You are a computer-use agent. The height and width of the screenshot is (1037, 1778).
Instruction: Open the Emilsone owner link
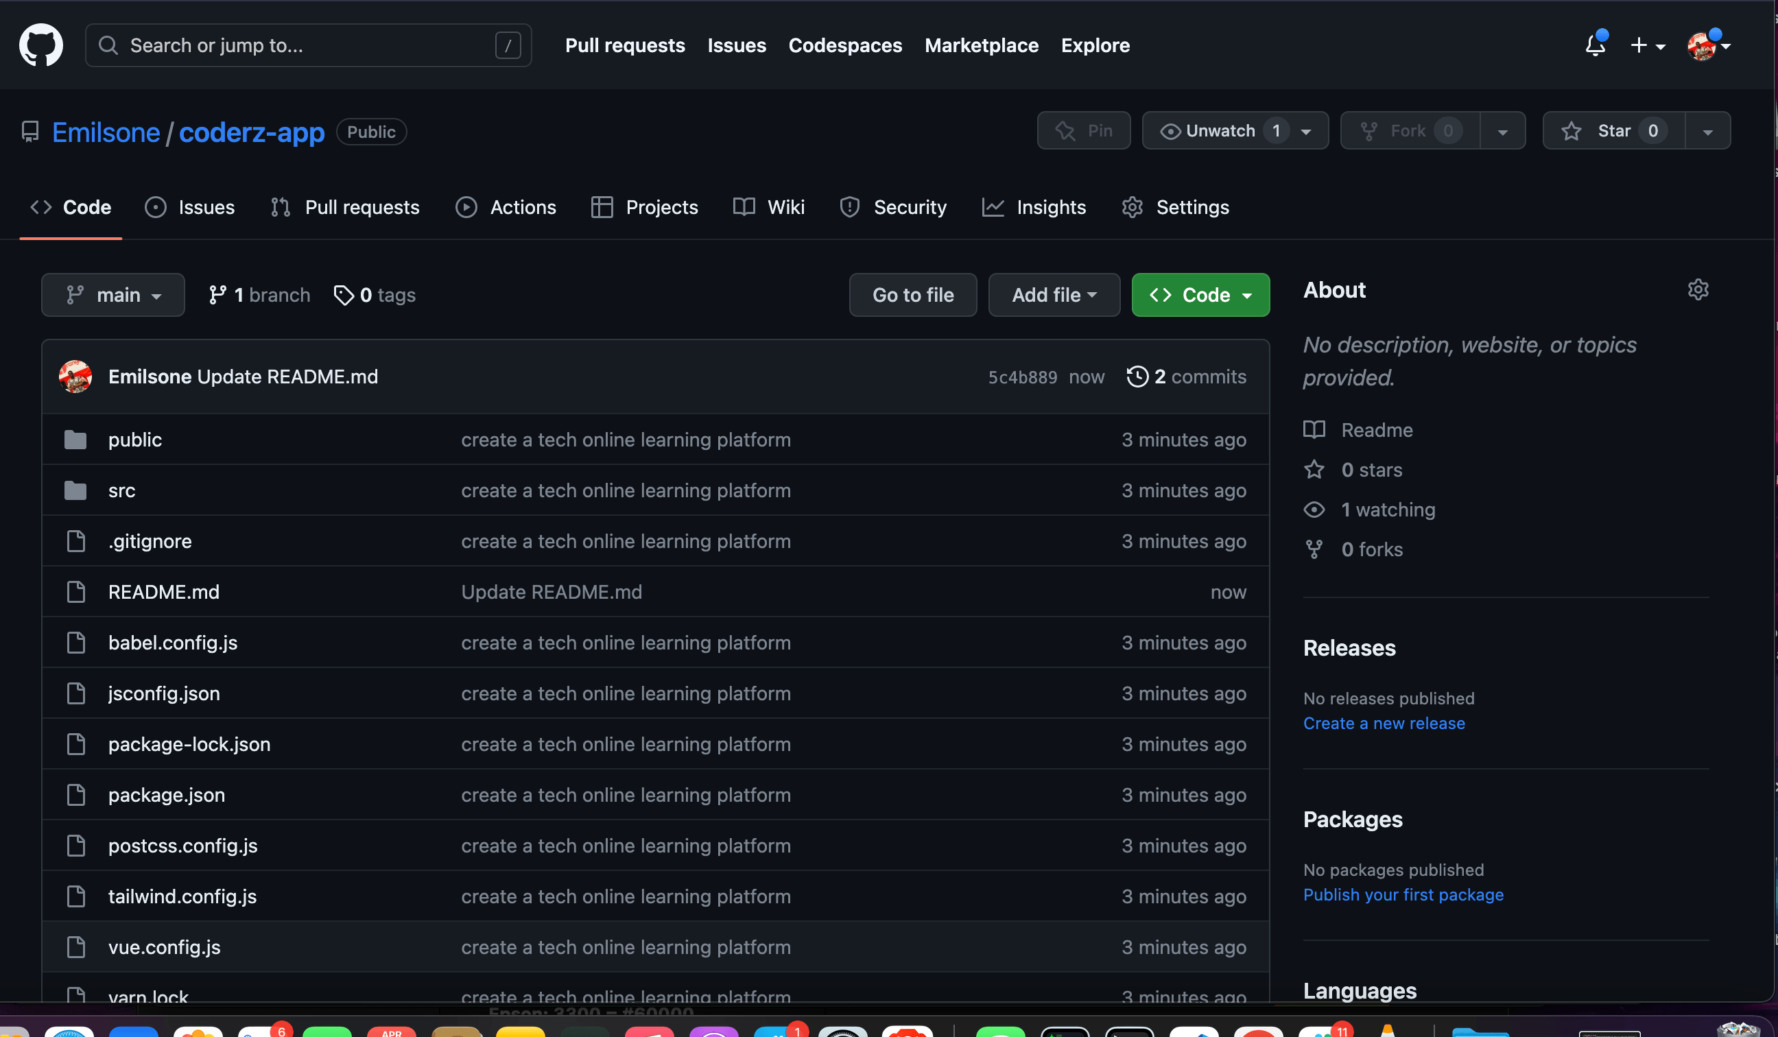tap(106, 132)
